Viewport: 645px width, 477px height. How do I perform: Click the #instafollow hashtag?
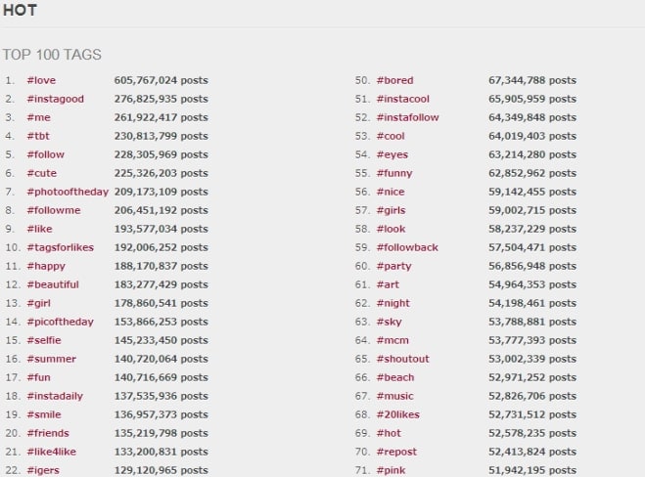coord(407,117)
